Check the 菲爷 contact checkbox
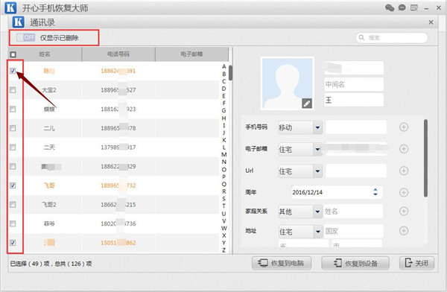This screenshot has width=447, height=292. tap(13, 223)
